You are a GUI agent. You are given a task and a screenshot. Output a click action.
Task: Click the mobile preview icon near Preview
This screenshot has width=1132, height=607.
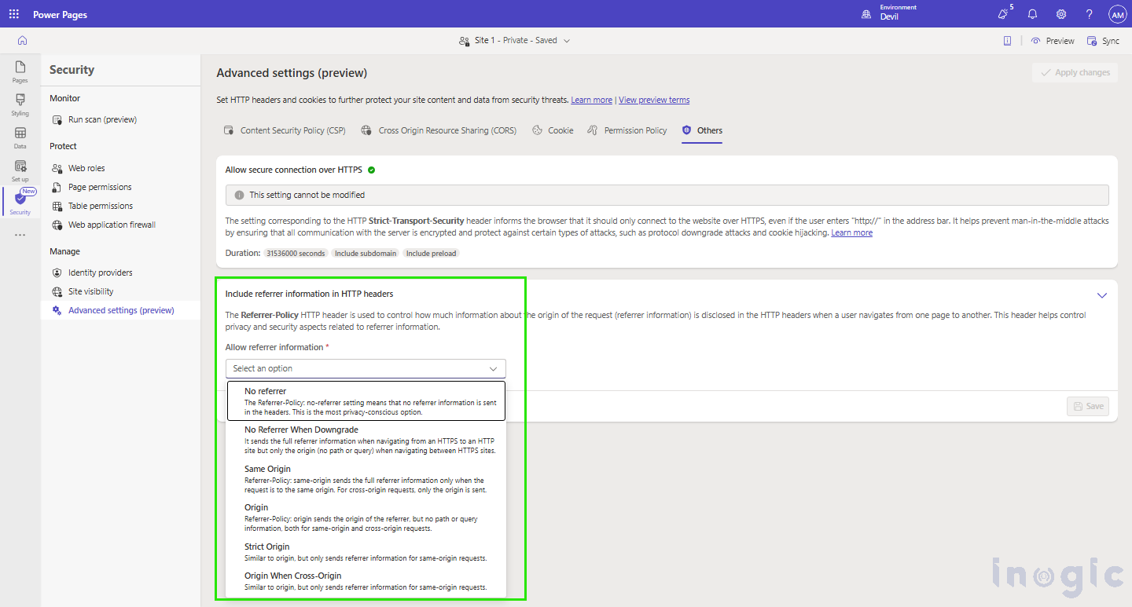coord(1007,41)
